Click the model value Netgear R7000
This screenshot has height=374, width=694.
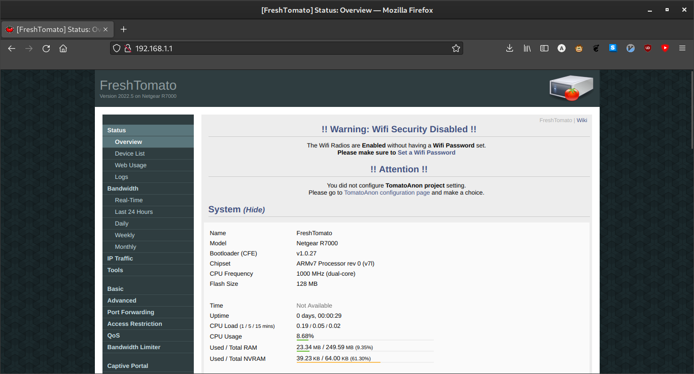(317, 243)
